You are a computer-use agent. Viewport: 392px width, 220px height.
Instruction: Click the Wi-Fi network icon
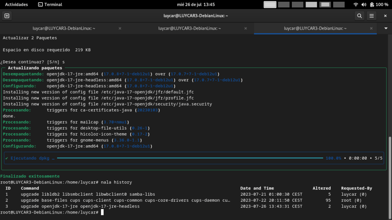356,4
